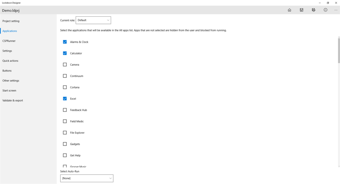Enable File Explorer in the apps list
Screen dimensions: 340x184
(65, 132)
